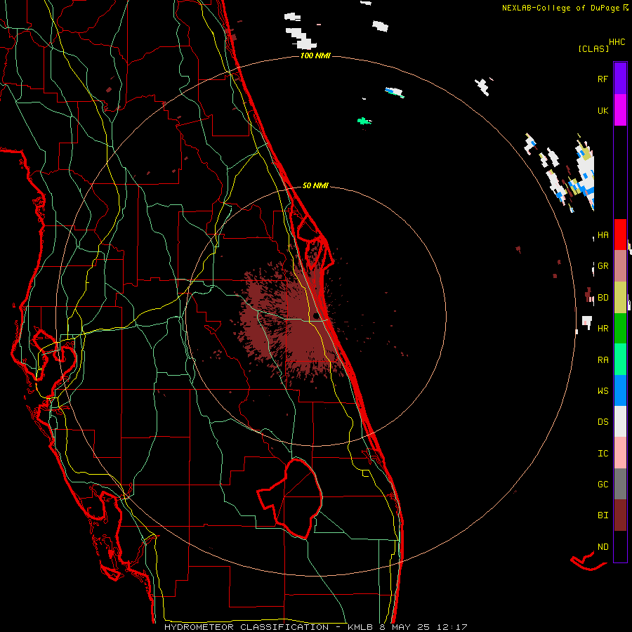Click the WS legend label

pos(603,391)
